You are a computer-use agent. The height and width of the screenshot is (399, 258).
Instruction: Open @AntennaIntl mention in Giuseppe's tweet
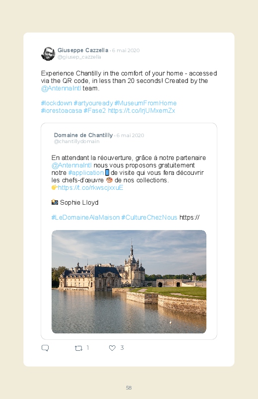(61, 88)
